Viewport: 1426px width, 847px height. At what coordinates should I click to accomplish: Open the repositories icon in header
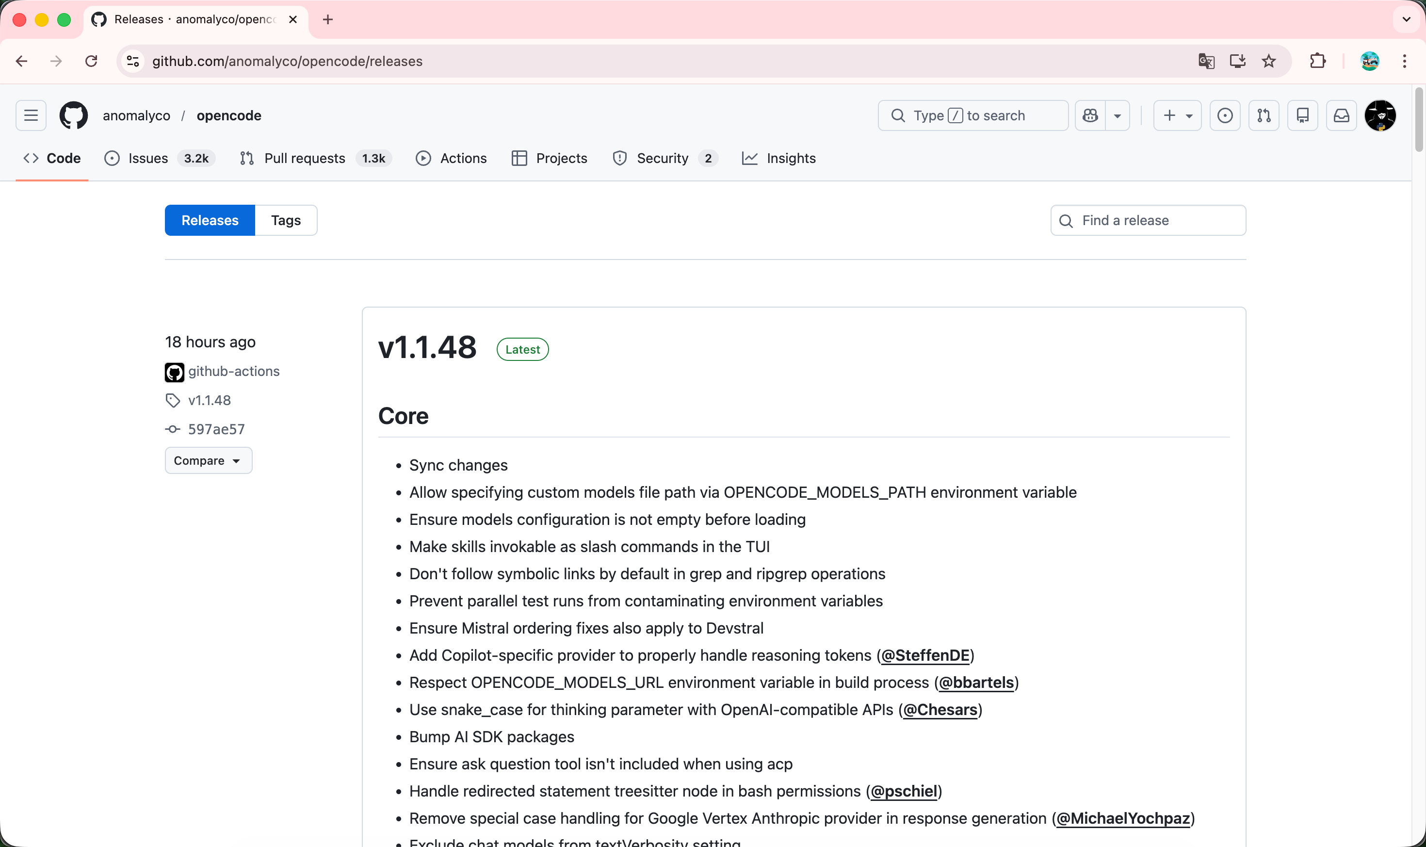(x=1303, y=115)
